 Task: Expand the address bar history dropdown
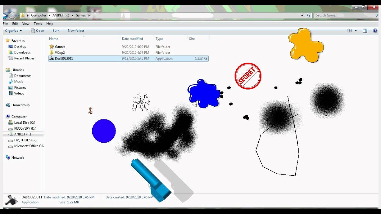click(x=302, y=15)
